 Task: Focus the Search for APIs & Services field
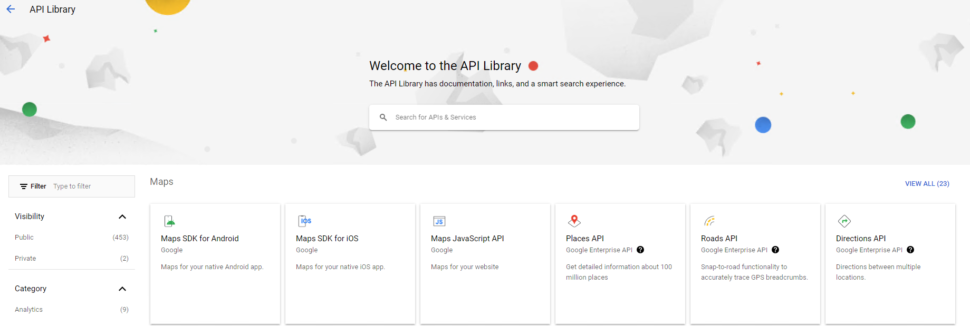click(512, 117)
